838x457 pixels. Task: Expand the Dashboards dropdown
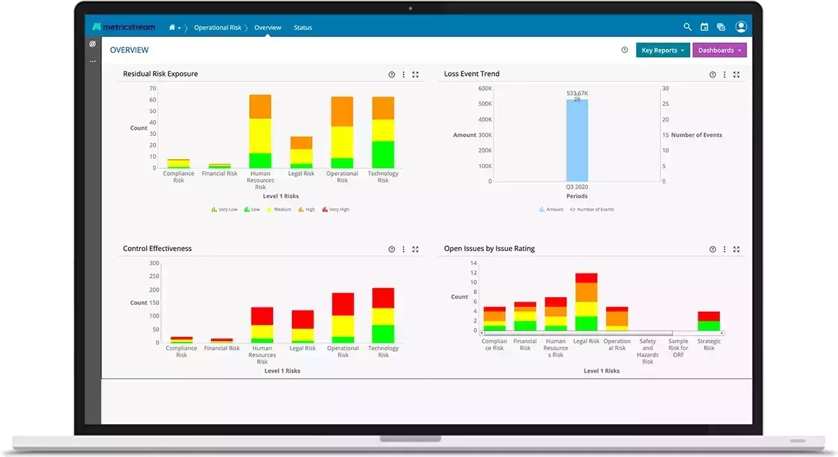[x=719, y=50]
